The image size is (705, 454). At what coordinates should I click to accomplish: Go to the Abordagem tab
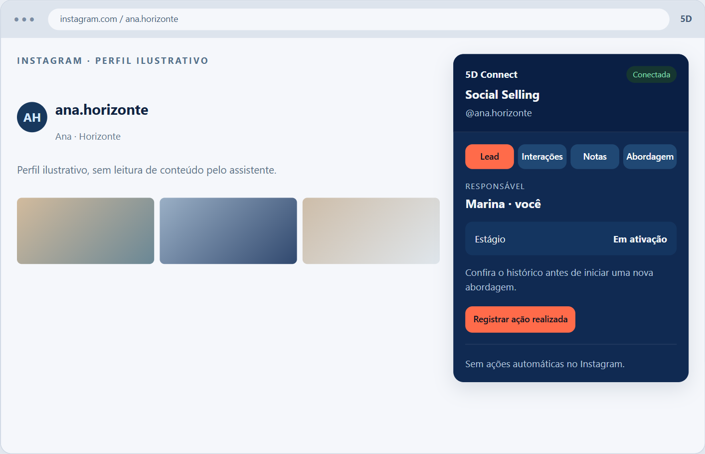650,157
